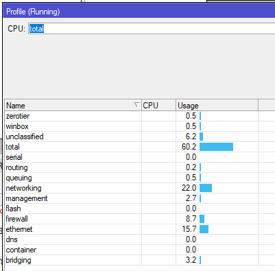The image size is (275, 271).
Task: Click the 60.2 usage value
Action: click(189, 147)
